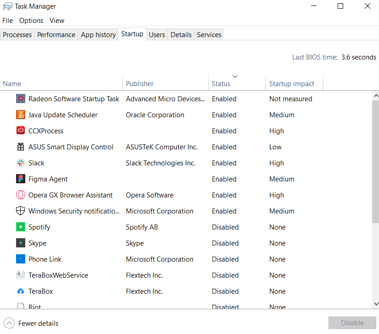Viewport: 379px width, 334px height.
Task: Switch to the Services tab
Action: (209, 35)
